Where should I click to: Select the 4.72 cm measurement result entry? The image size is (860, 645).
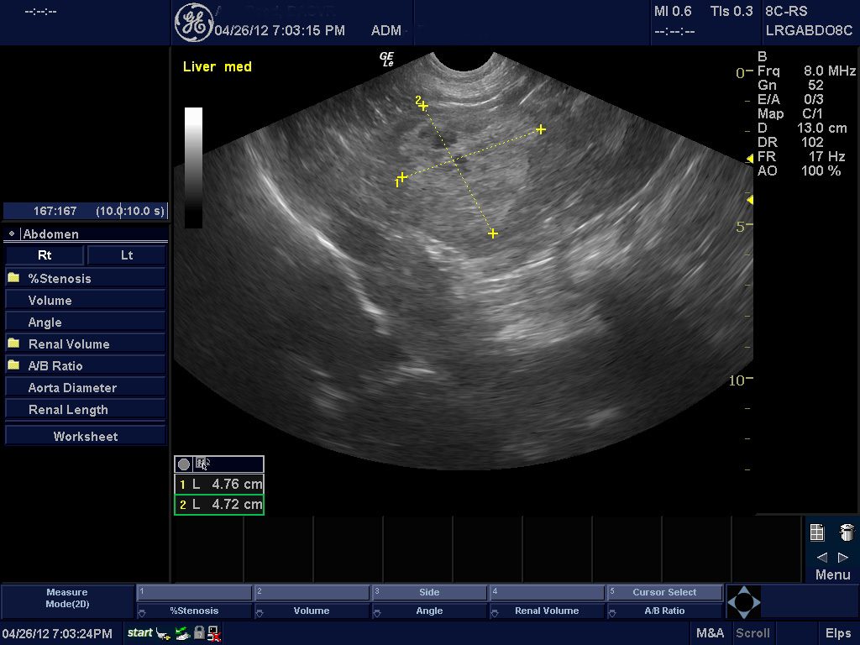click(219, 504)
